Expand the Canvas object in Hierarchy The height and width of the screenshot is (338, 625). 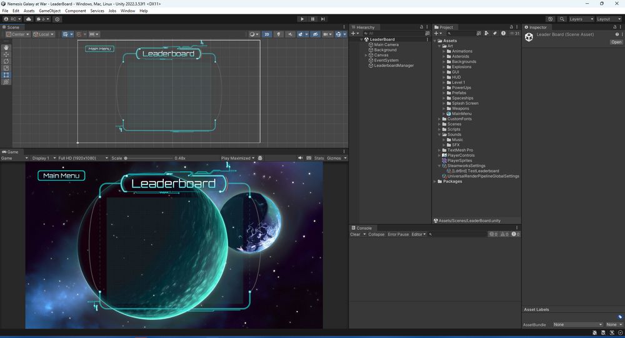pos(366,55)
